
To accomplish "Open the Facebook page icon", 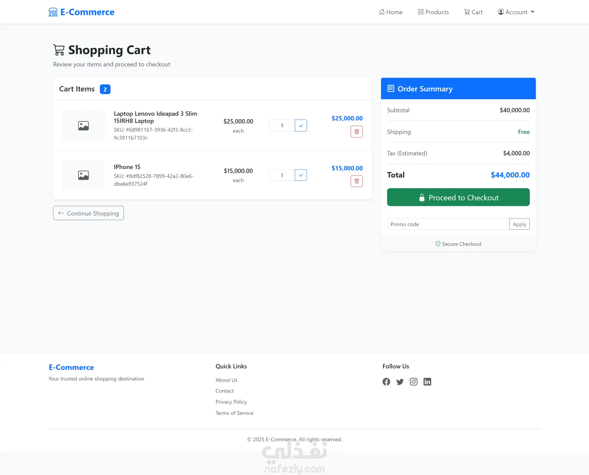I will tap(386, 381).
